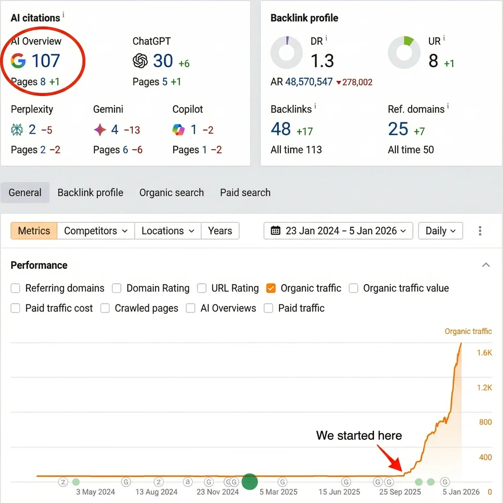Open the Daily interval dropdown
503x503 pixels.
(x=441, y=231)
